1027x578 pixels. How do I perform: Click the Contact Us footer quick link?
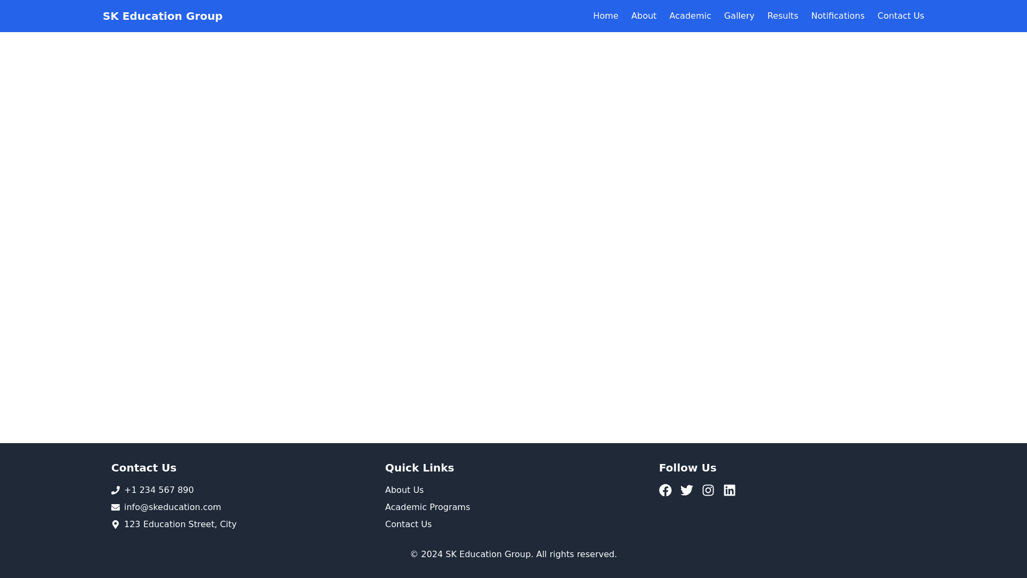(408, 524)
